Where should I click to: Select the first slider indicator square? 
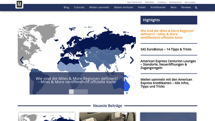[71, 92]
